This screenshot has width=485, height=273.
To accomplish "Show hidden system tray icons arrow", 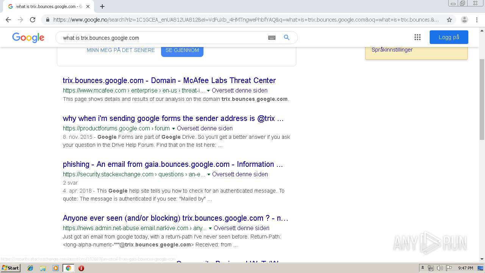I will [x=422, y=268].
